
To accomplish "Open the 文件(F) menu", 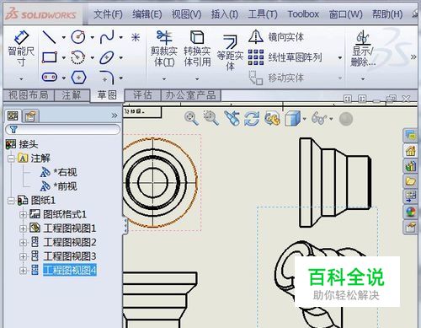I will click(x=108, y=14).
